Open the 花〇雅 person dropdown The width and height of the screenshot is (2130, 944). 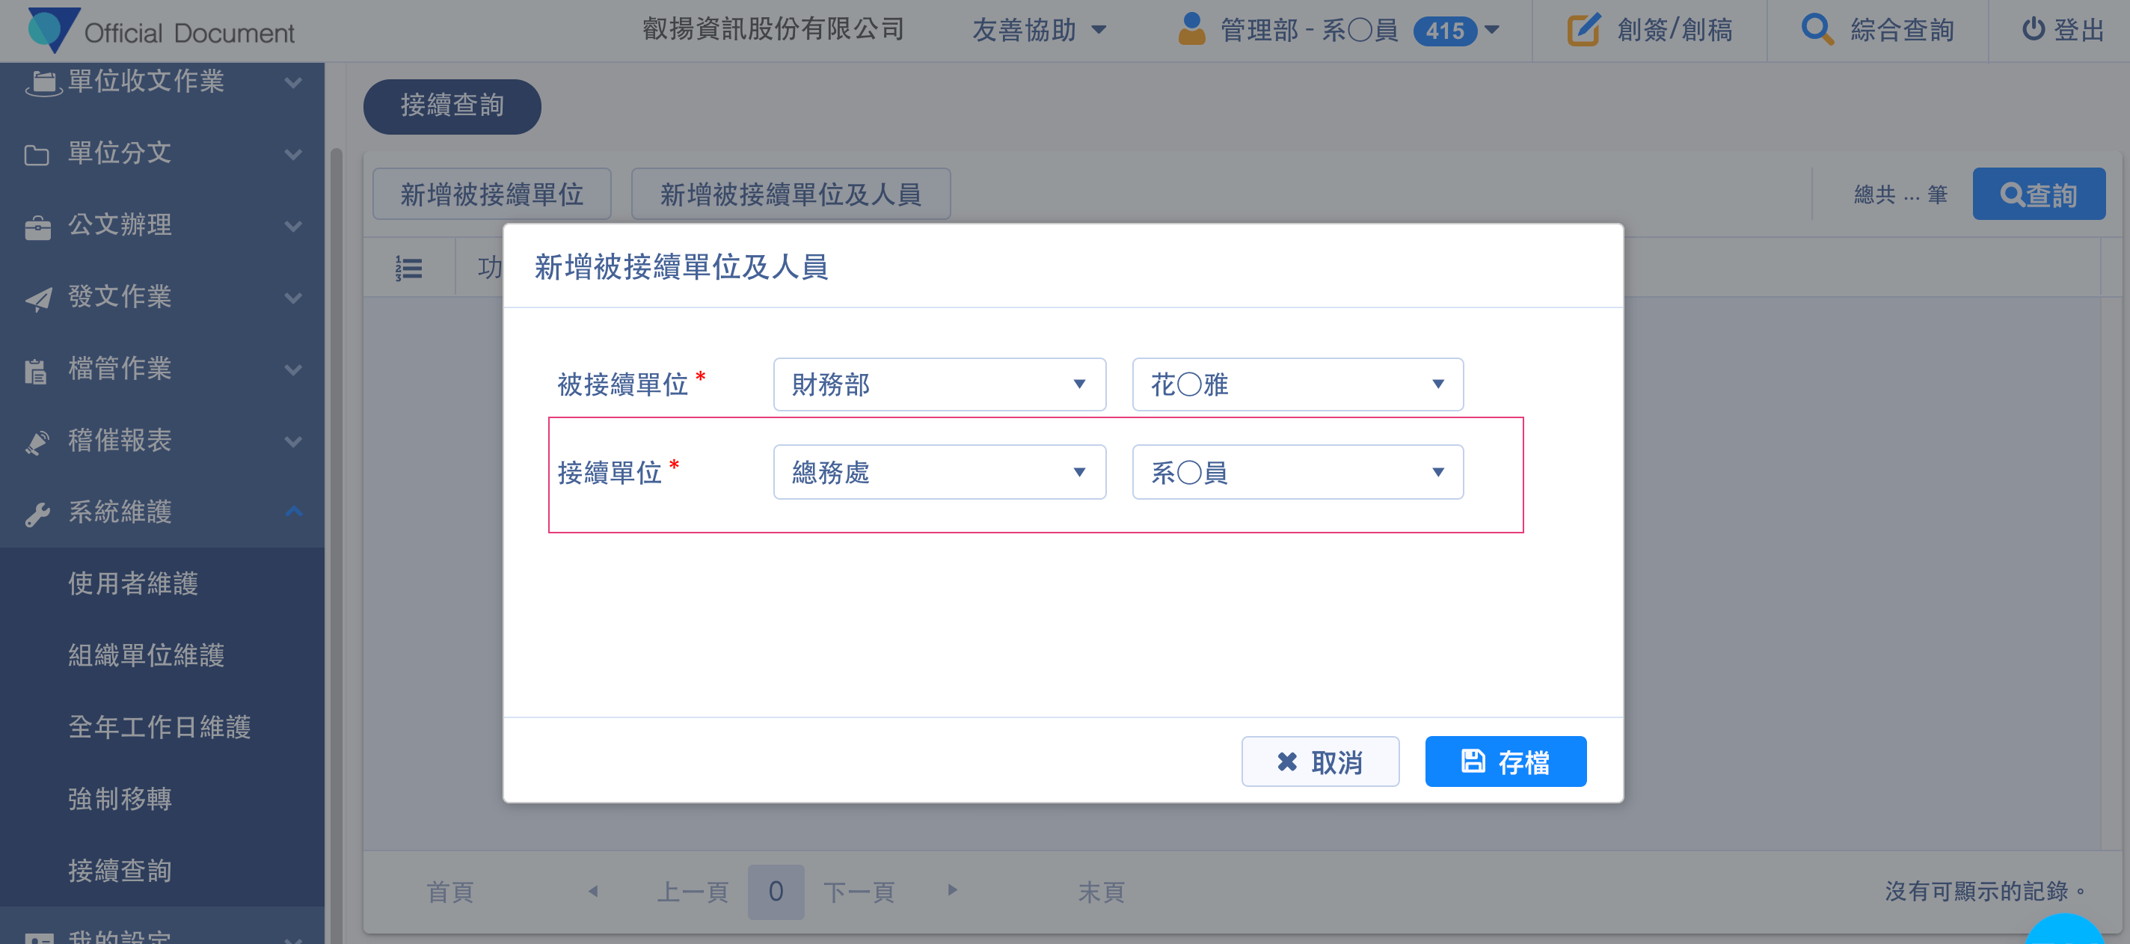click(1297, 384)
